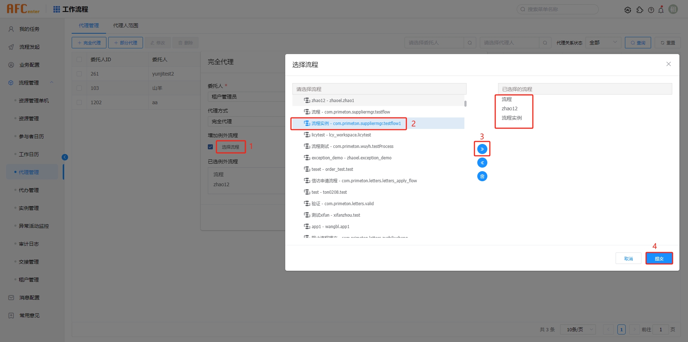Screen dimensions: 688x342
Task: Select the checkbox for row 261 yunjitest2
Action: pyautogui.click(x=79, y=73)
